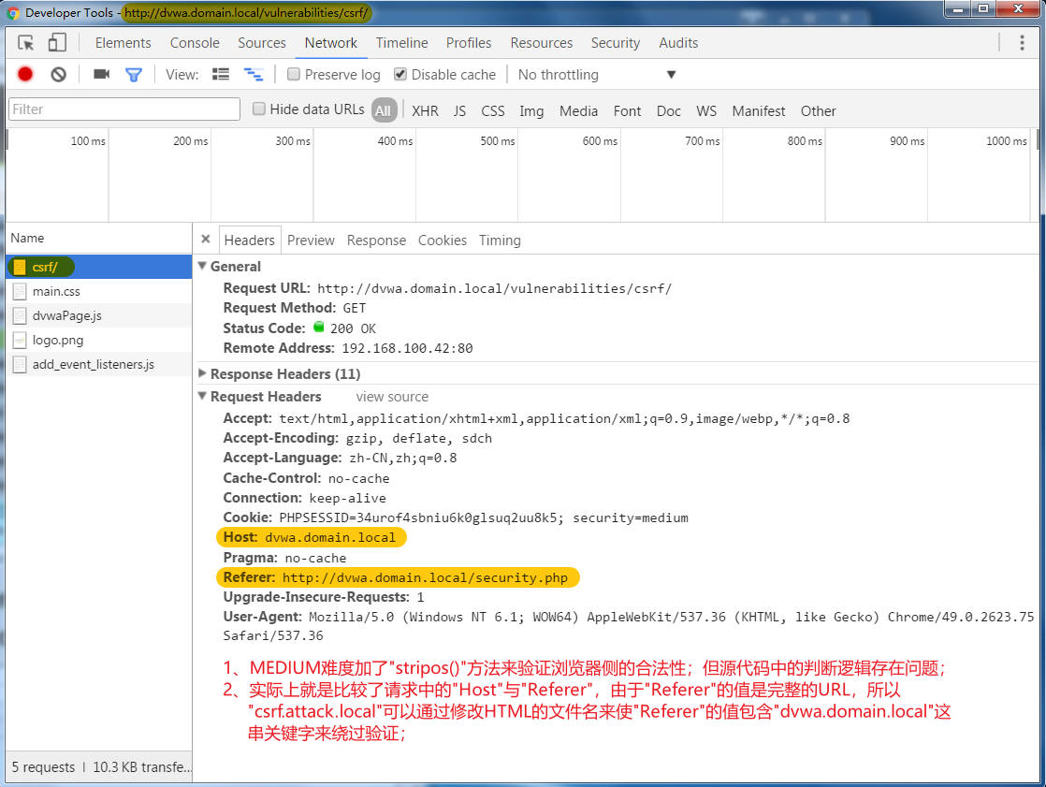The width and height of the screenshot is (1046, 787).
Task: Stop recording with the red record button
Action: coord(25,75)
